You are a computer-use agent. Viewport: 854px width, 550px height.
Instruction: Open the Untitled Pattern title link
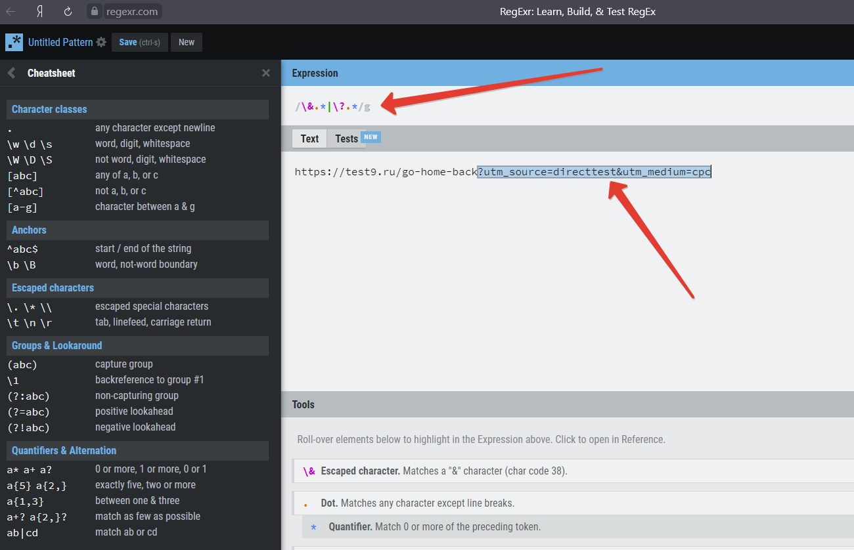(60, 42)
